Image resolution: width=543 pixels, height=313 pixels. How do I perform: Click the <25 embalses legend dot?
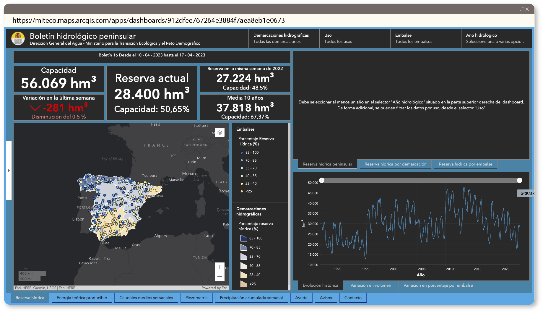click(x=242, y=191)
